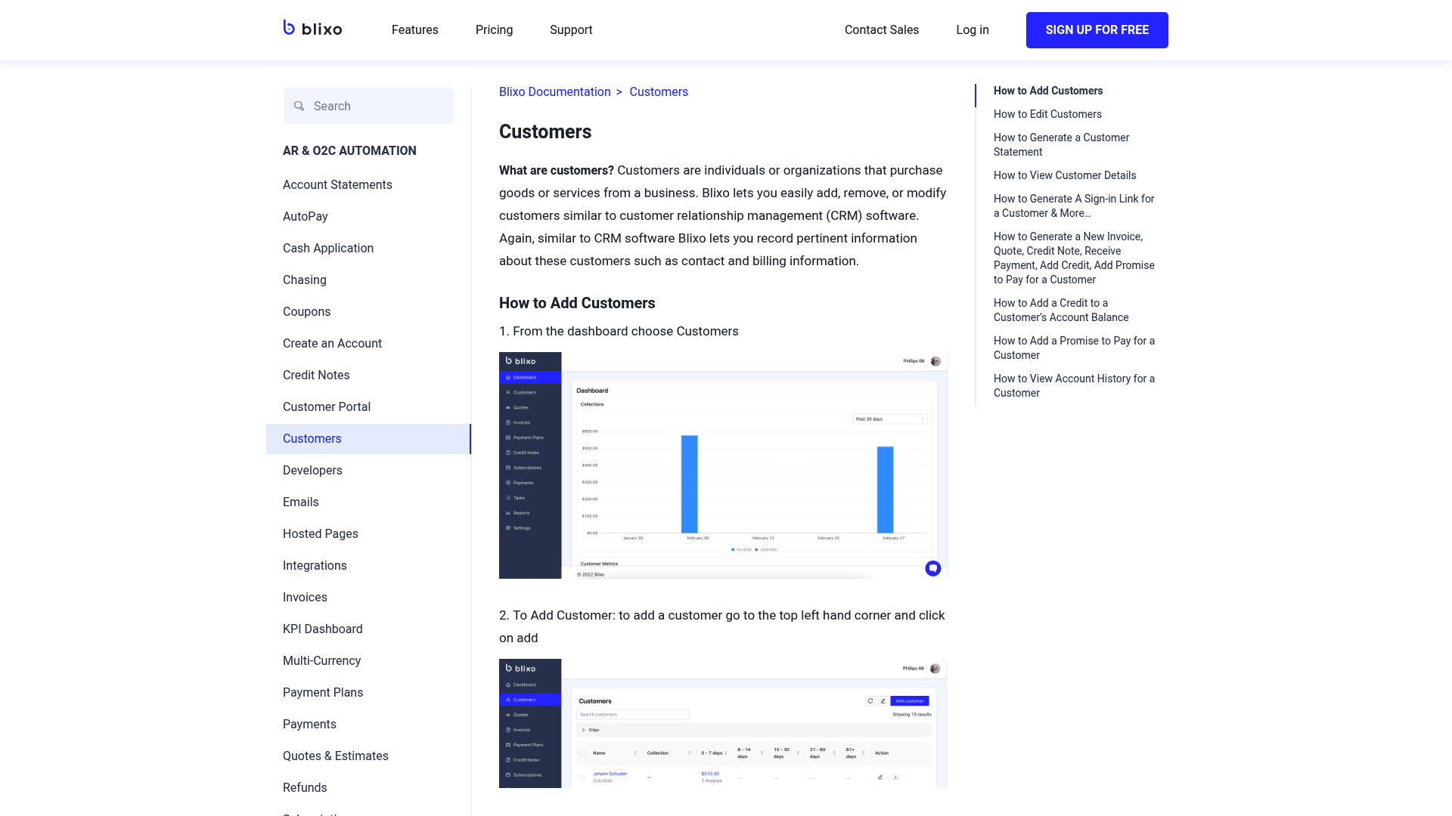Select Cash Application in sidebar
1452x816 pixels.
coord(328,249)
